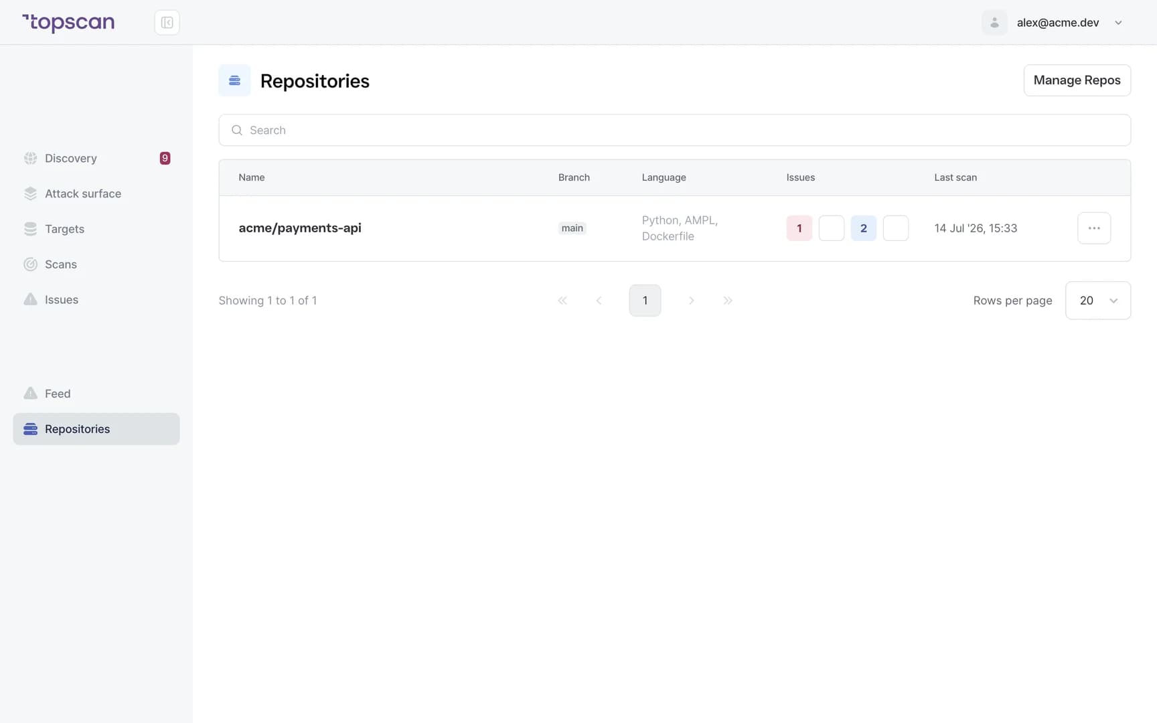
Task: Open the Feed page
Action: [x=96, y=394]
